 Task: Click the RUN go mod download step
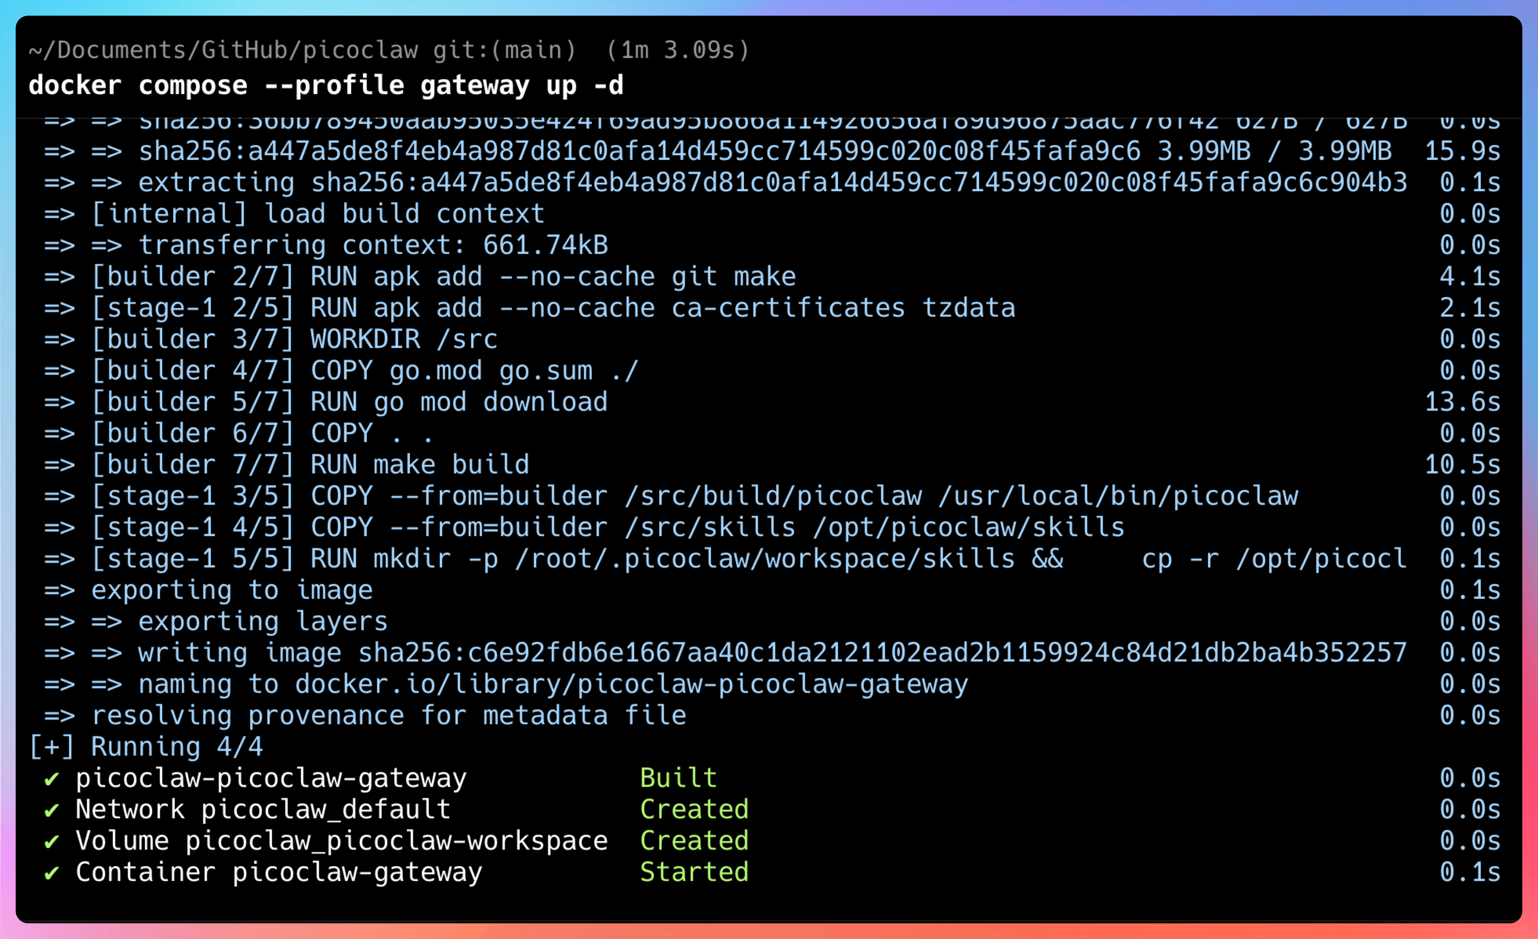[x=459, y=402]
